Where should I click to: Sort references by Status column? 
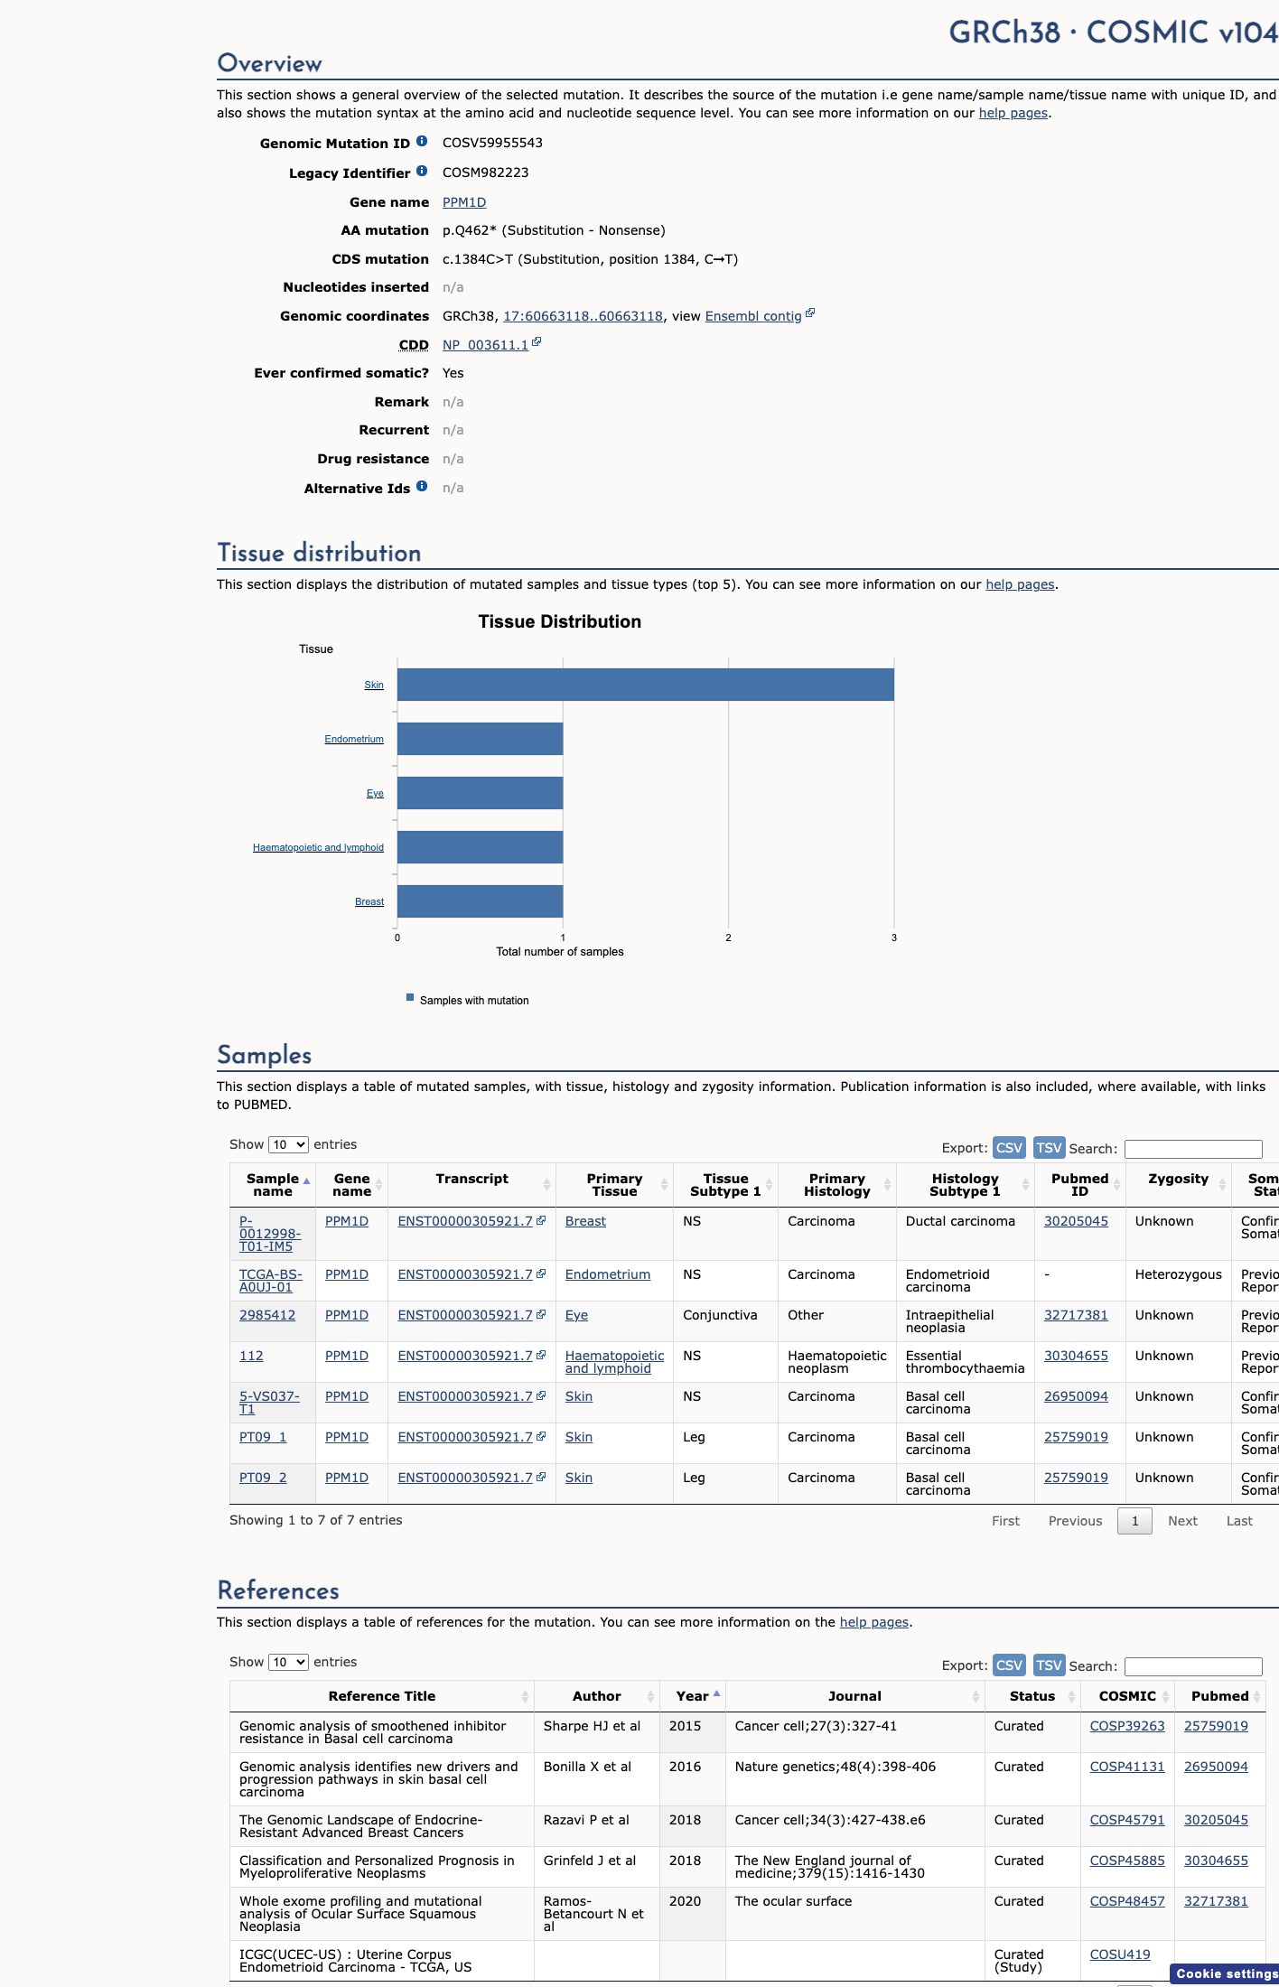(1032, 1696)
